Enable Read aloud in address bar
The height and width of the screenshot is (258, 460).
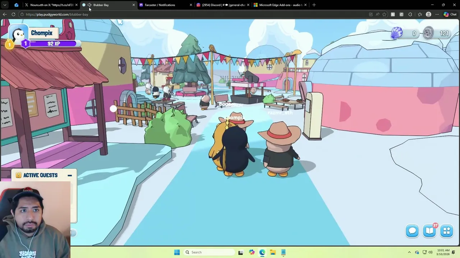coord(377,14)
